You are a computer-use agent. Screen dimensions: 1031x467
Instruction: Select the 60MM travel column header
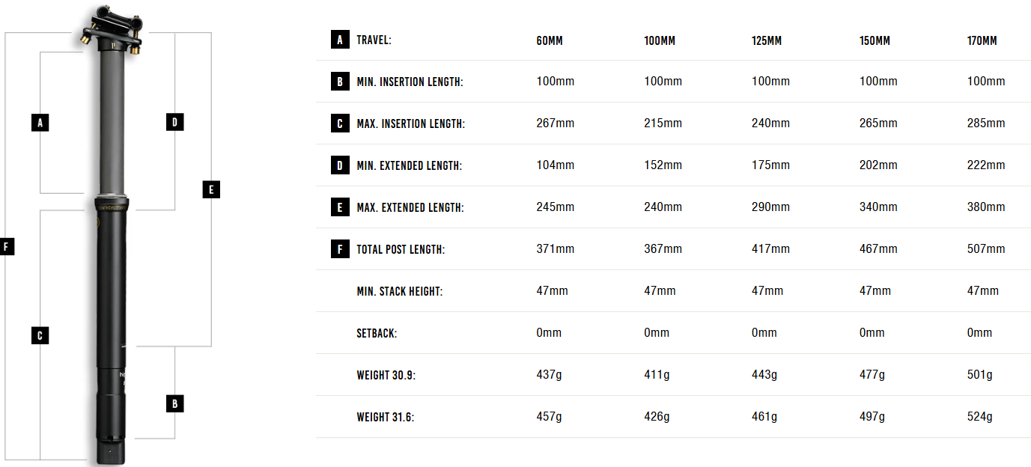[x=550, y=40]
